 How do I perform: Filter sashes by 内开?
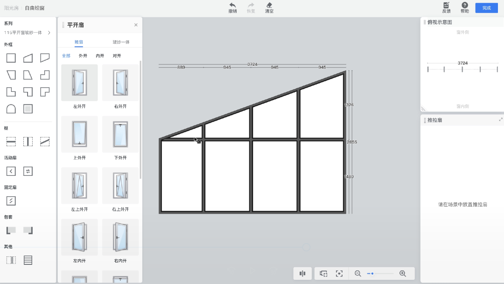[x=100, y=55]
